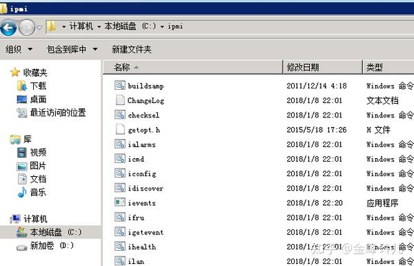Click the 应用程序 type cell

click(x=382, y=203)
